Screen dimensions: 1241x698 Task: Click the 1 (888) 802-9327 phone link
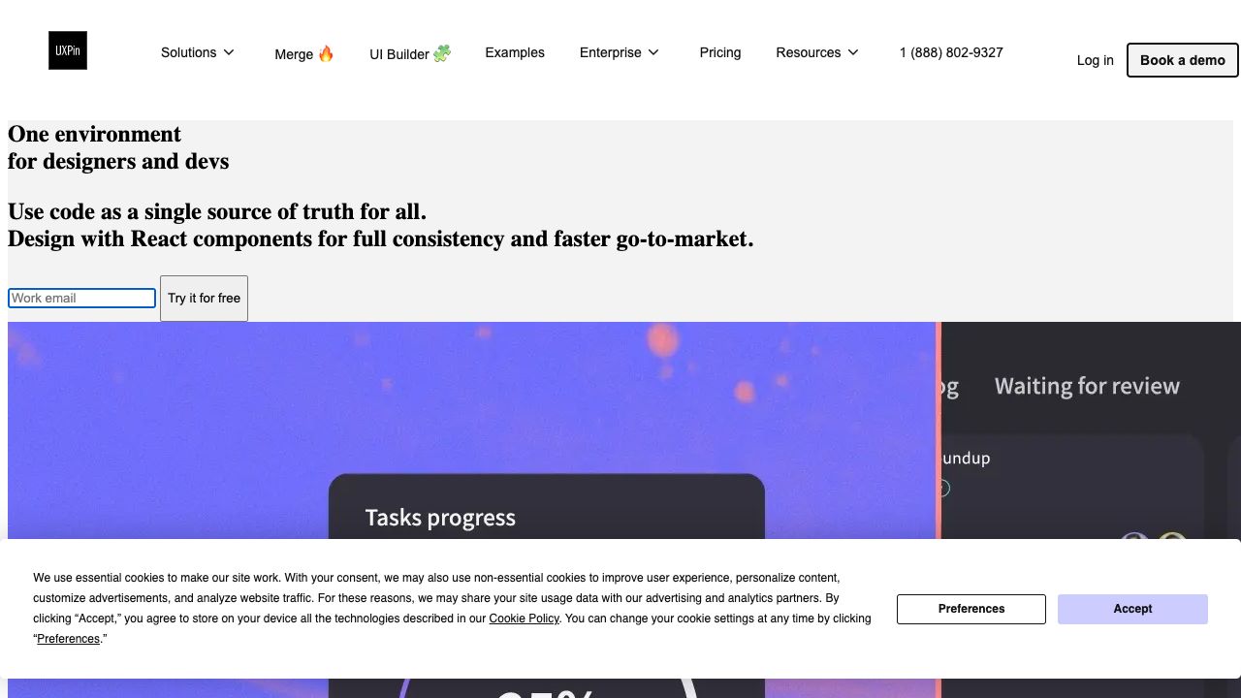click(x=951, y=52)
